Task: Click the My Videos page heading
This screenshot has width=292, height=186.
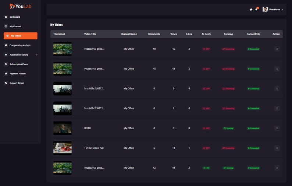Action: pos(56,25)
